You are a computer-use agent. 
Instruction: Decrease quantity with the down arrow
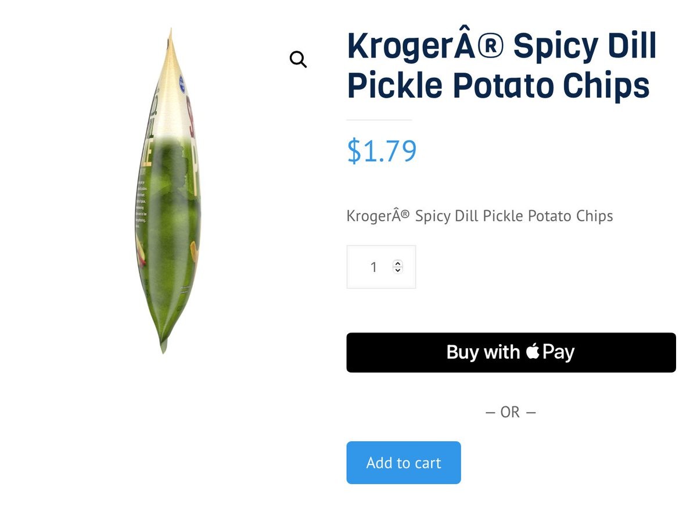tap(397, 270)
